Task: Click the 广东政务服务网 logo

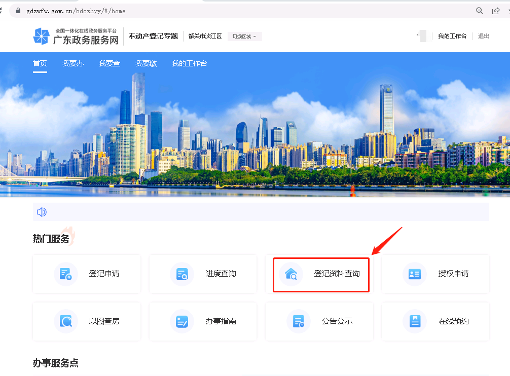Action: (76, 36)
